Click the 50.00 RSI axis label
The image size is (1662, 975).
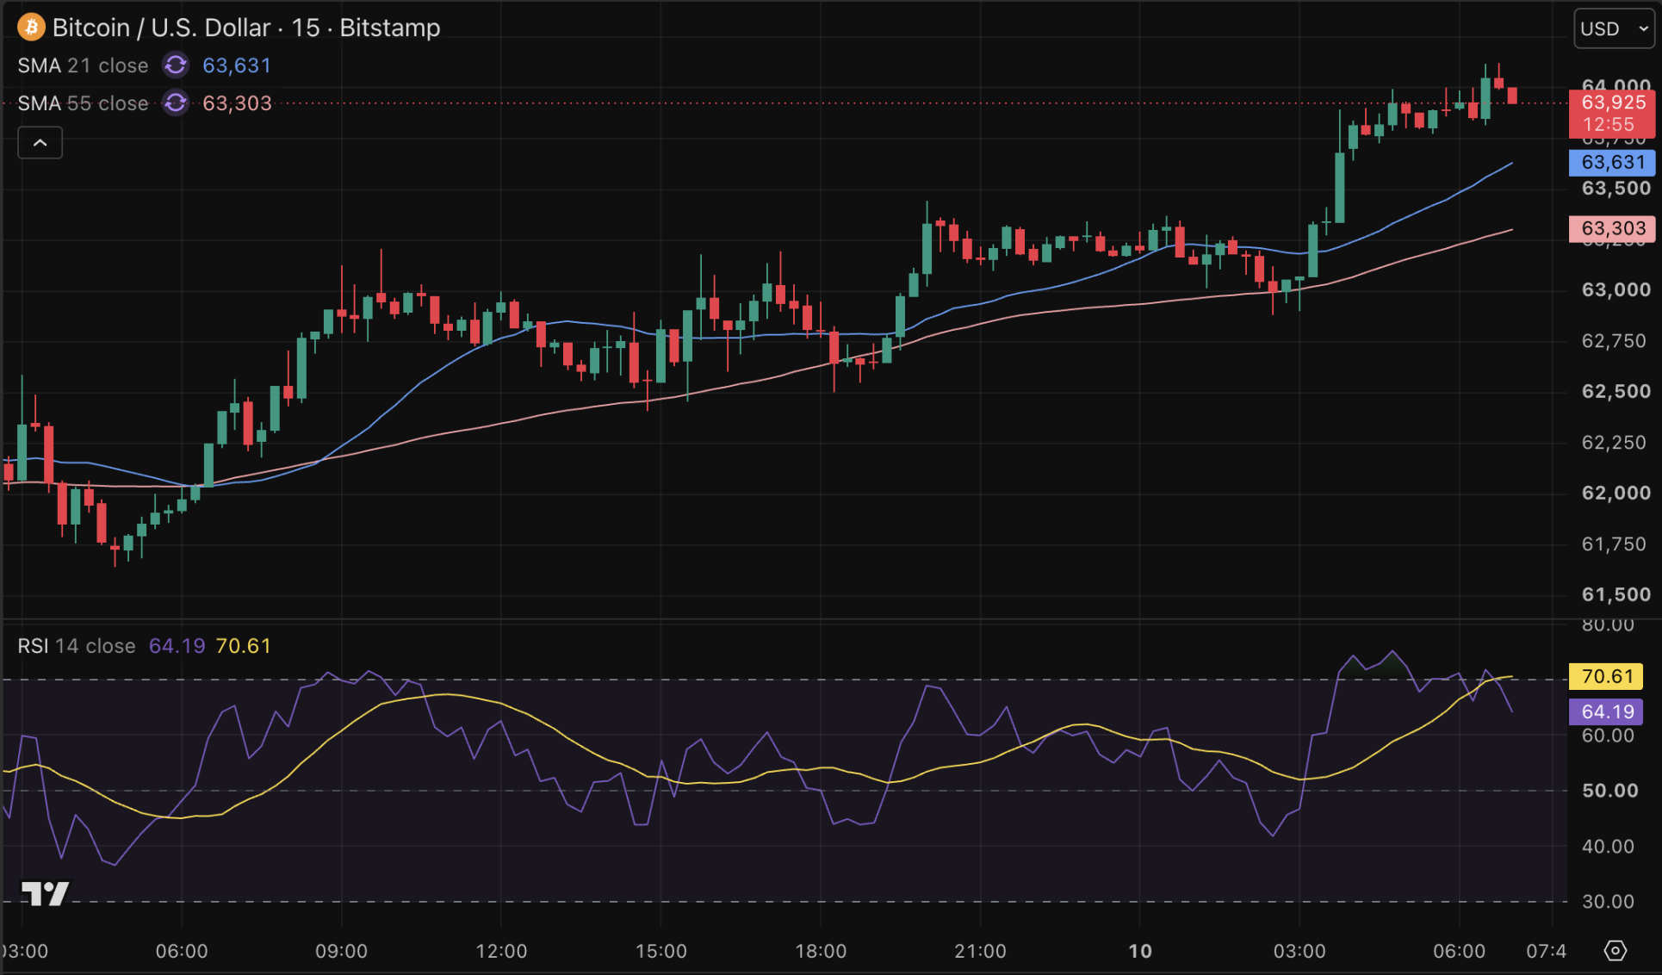pyautogui.click(x=1610, y=791)
